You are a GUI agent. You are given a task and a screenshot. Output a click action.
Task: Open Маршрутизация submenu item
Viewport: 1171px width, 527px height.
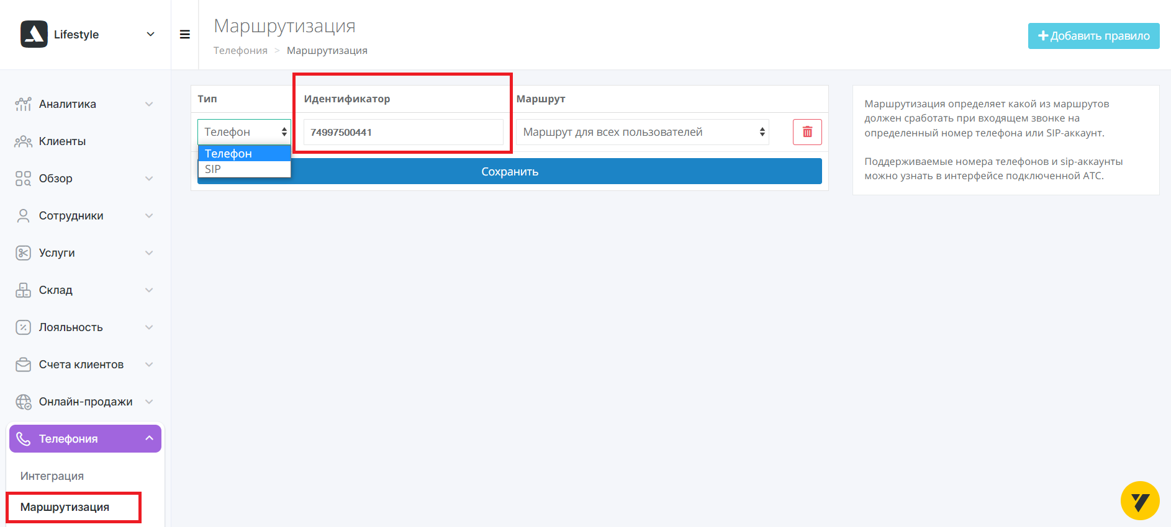point(65,507)
